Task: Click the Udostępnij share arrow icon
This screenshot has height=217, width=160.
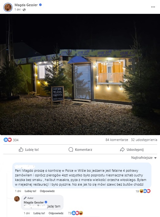Action: click(122, 150)
